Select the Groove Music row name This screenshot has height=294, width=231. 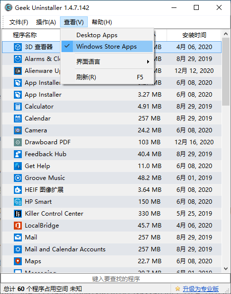pyautogui.click(x=45, y=178)
